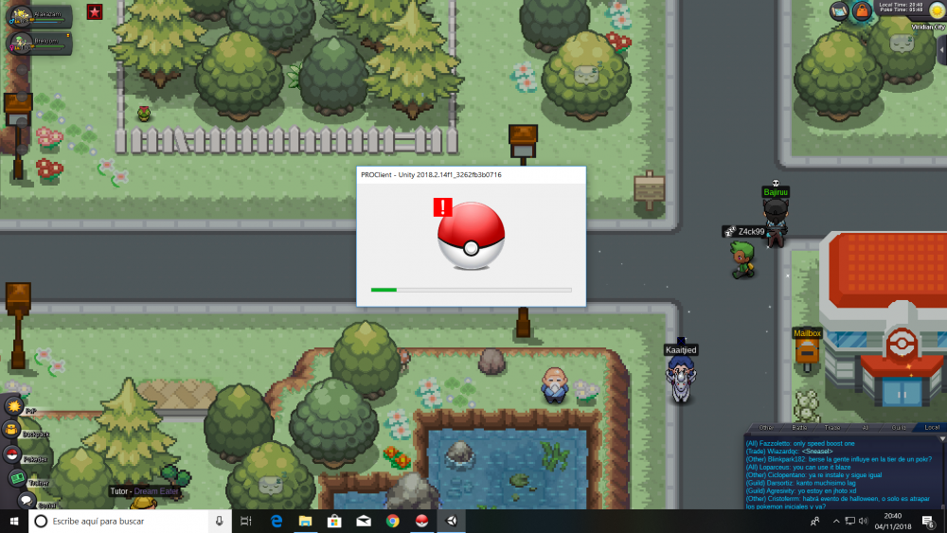This screenshot has height=533, width=947.
Task: Open the world map icon
Action: click(839, 10)
